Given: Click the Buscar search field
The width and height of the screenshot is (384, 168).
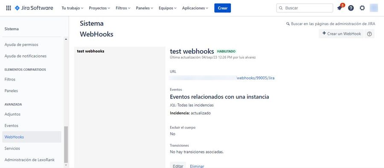Looking at the screenshot, I should tap(305, 8).
